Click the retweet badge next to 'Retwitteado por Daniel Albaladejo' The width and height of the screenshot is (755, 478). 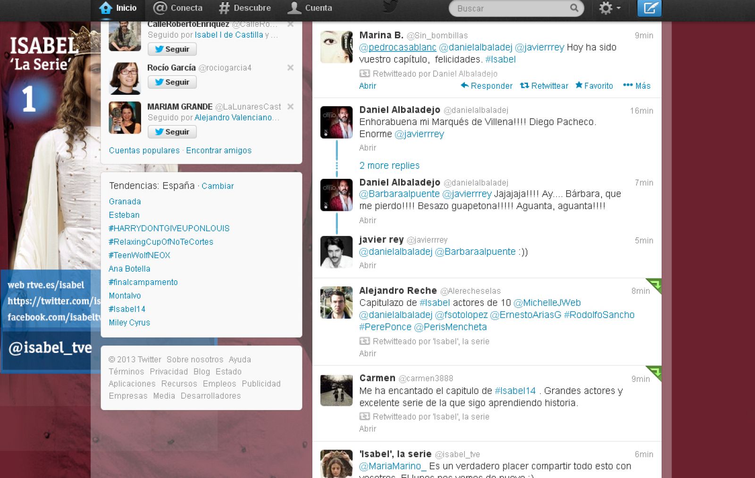click(364, 74)
